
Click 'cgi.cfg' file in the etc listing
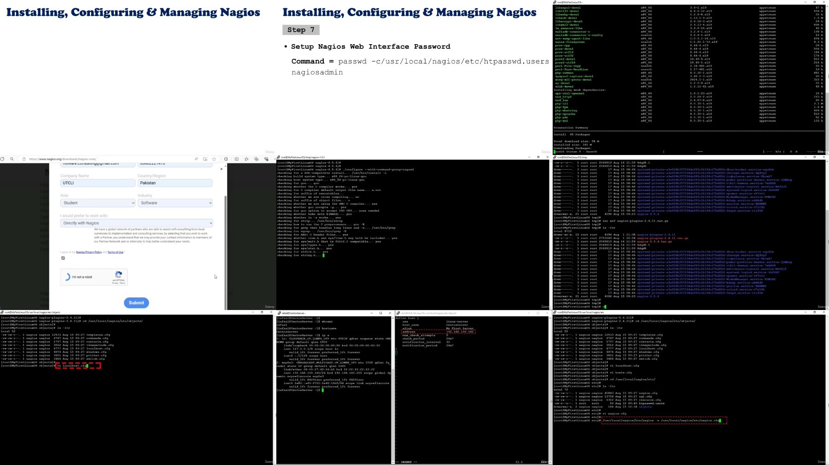(x=645, y=396)
